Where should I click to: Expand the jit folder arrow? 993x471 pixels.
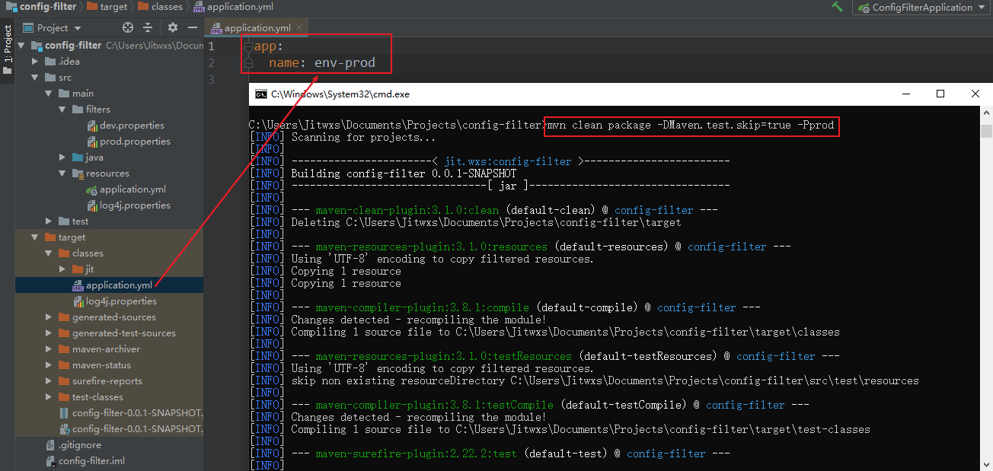(62, 269)
